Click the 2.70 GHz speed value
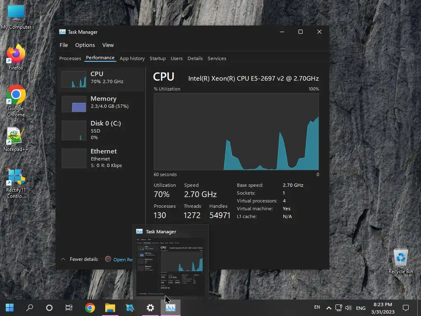The height and width of the screenshot is (316, 421). pyautogui.click(x=200, y=194)
